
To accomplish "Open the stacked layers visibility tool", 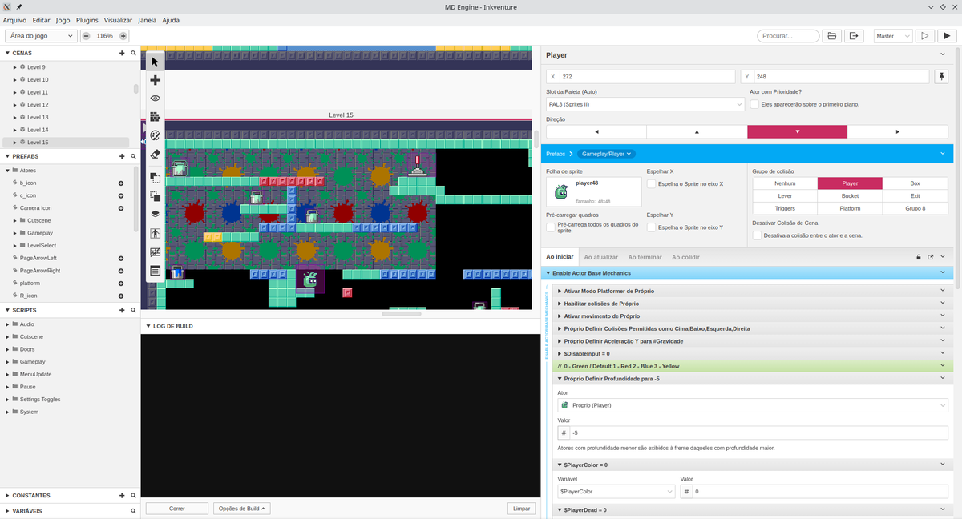I will 155,214.
